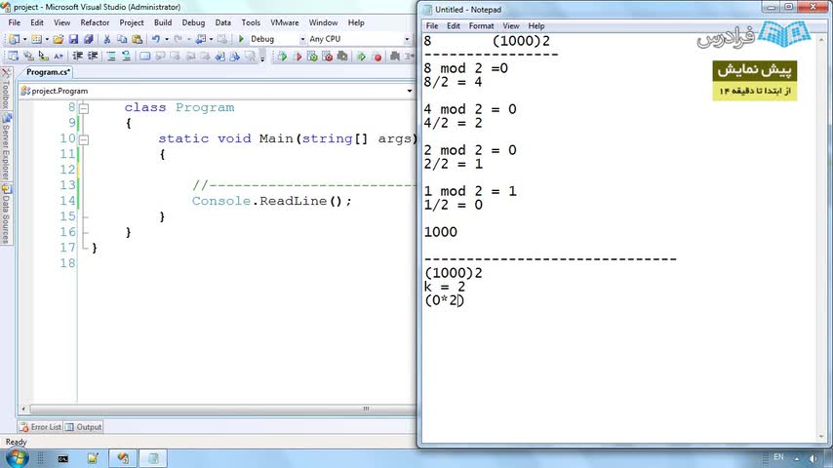Click the Console.ReadLine() line in editor
The image size is (833, 468).
click(x=271, y=201)
